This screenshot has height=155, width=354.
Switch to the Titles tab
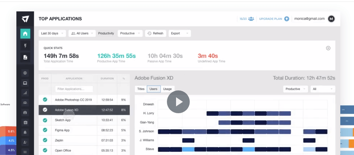click(x=141, y=89)
